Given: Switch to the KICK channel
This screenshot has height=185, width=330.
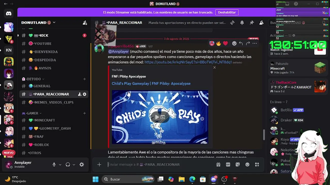Looking at the screenshot, I should [54, 35].
